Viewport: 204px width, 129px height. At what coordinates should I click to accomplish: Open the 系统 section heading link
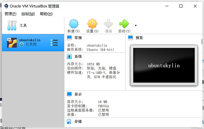coord(78,56)
